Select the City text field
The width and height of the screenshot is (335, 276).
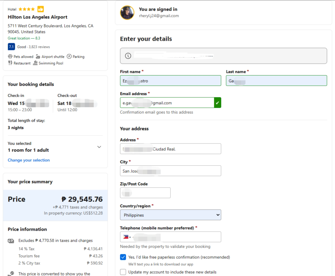tap(170, 171)
